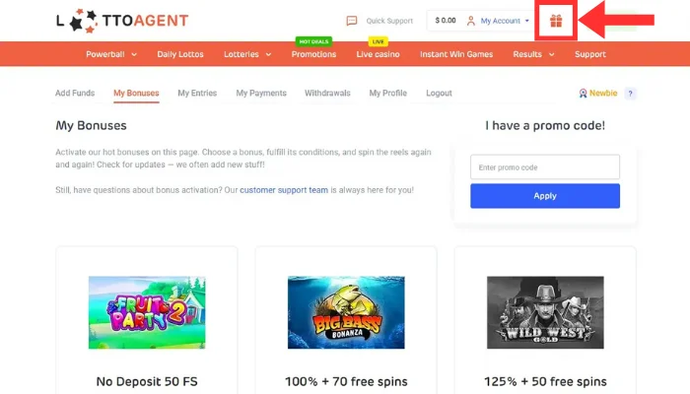This screenshot has height=394, width=690.
Task: Go to Live casino
Action: point(378,54)
